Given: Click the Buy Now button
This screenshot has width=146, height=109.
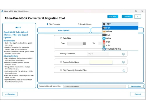Looking at the screenshot, I should click(x=113, y=17).
